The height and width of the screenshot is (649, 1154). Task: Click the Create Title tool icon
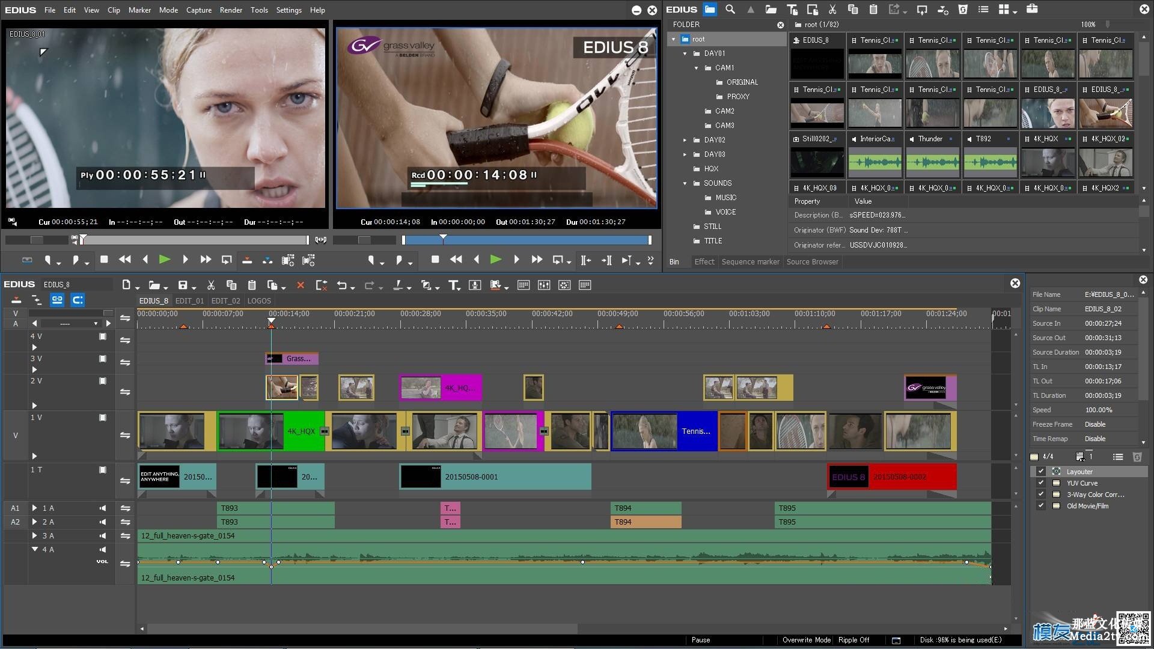point(453,285)
